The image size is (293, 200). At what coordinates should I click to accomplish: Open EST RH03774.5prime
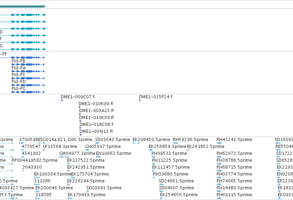pyautogui.click(x=234, y=174)
